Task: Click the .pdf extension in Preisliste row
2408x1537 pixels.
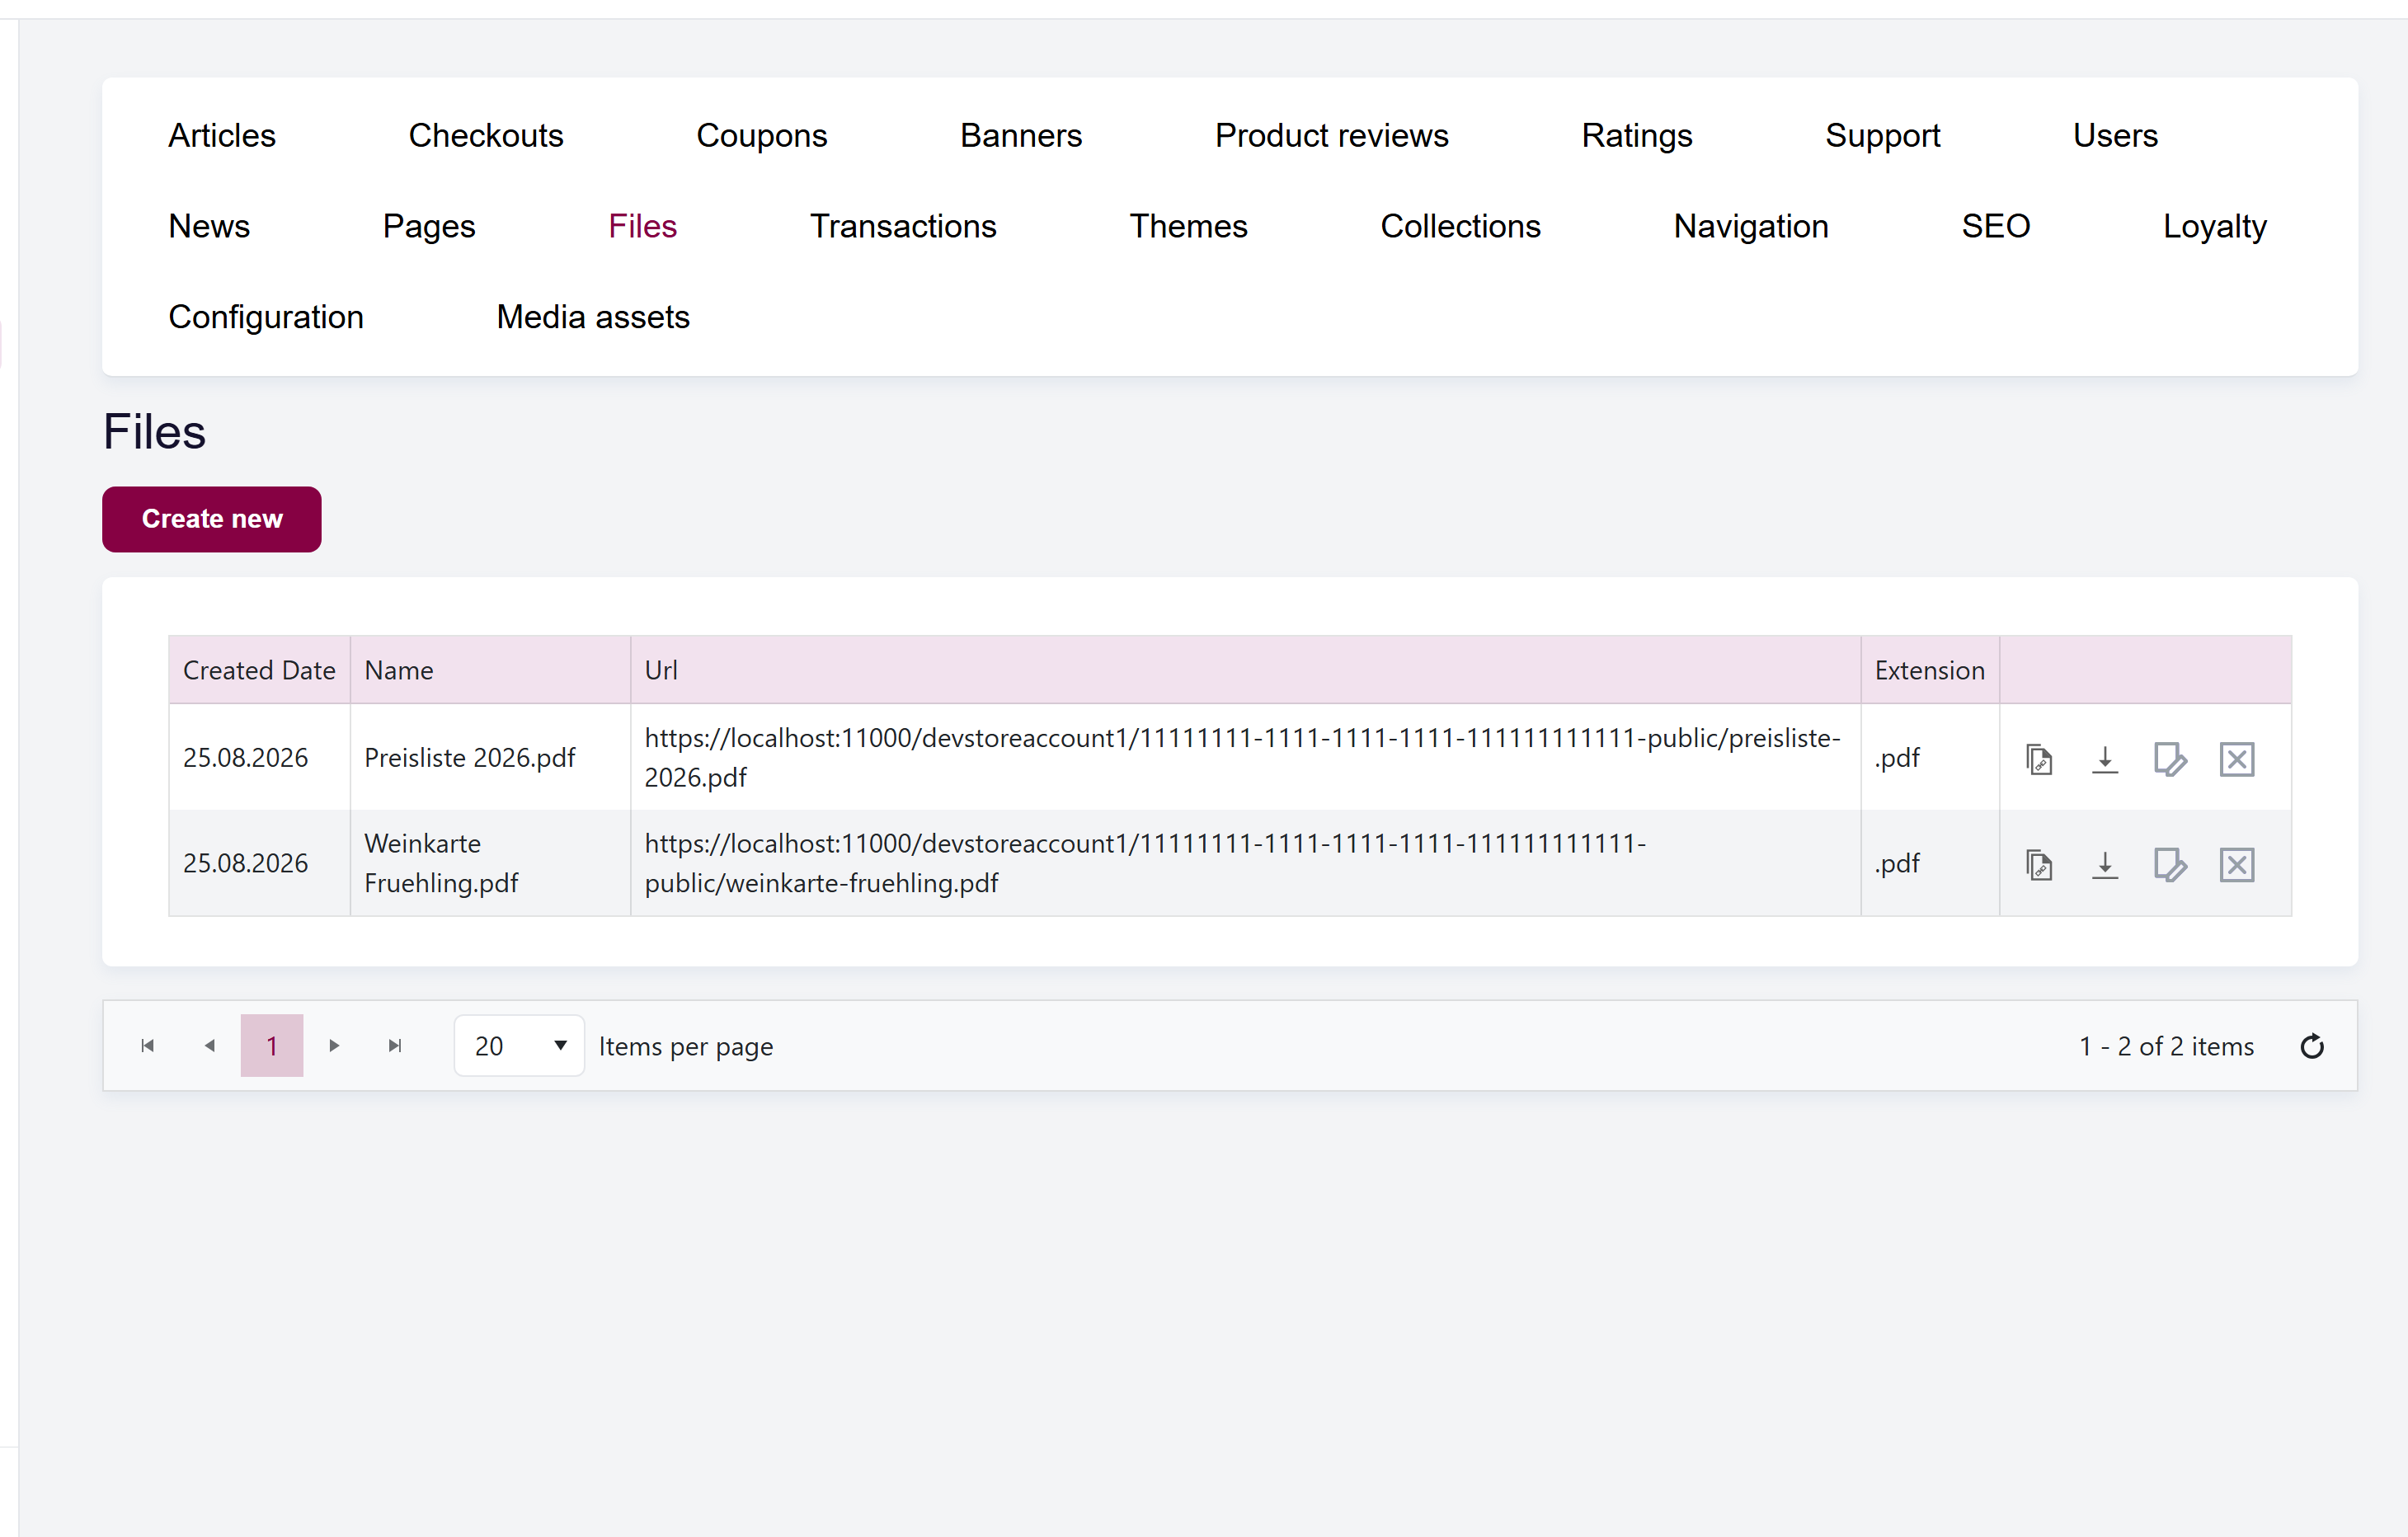Action: (x=1897, y=758)
